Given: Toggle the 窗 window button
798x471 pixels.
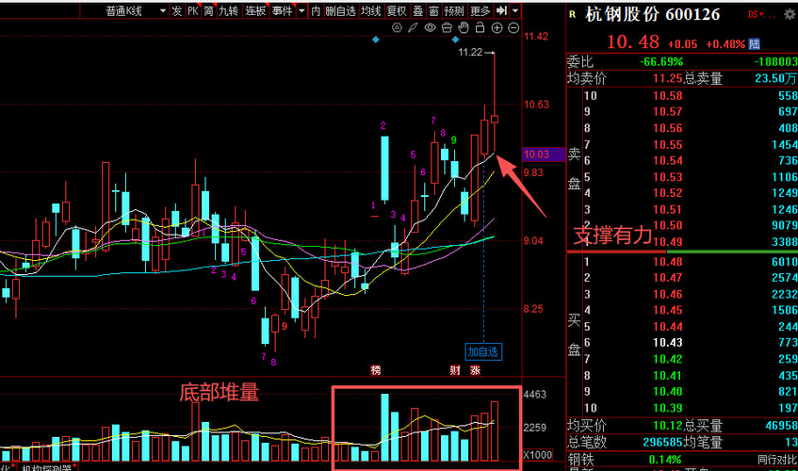Looking at the screenshot, I should (x=433, y=10).
